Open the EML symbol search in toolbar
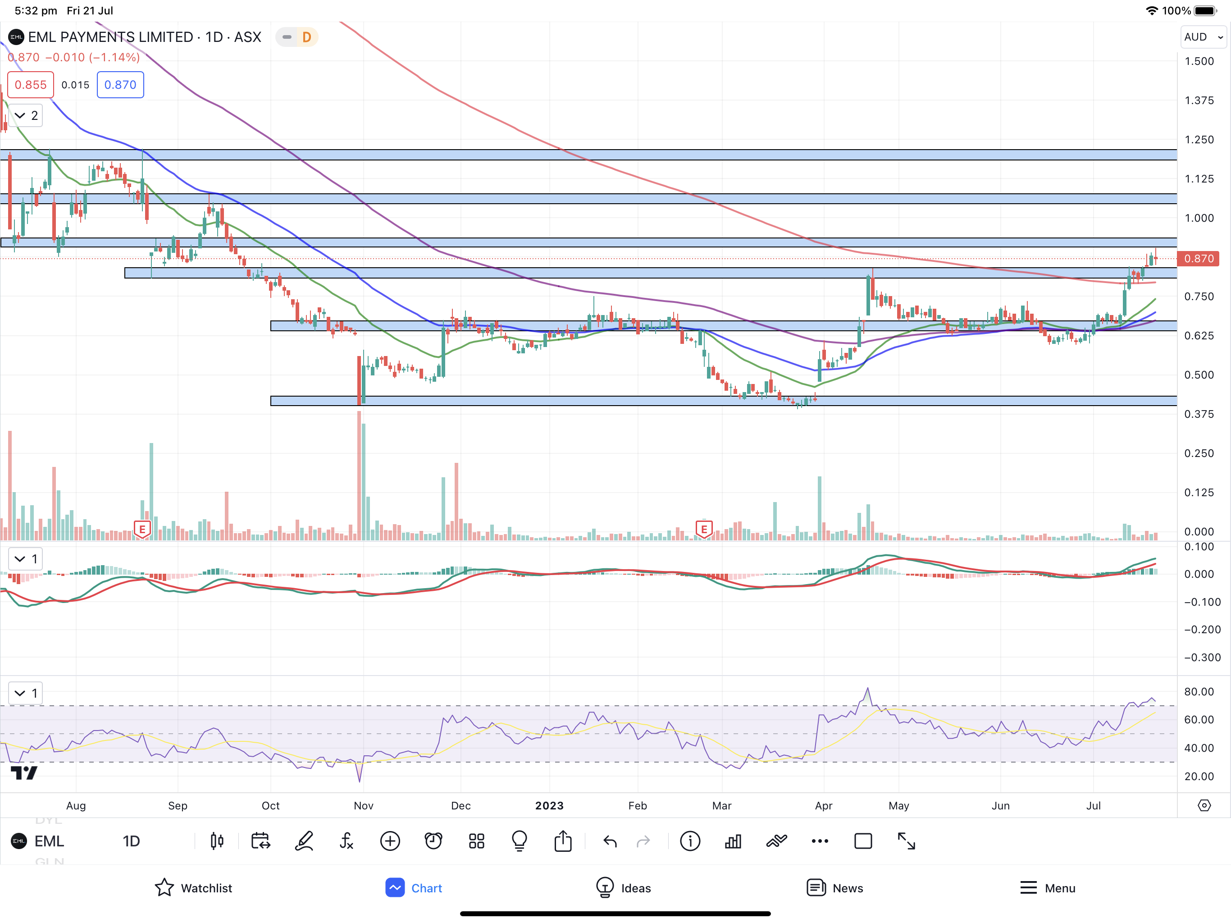The image size is (1231, 923). [x=38, y=841]
